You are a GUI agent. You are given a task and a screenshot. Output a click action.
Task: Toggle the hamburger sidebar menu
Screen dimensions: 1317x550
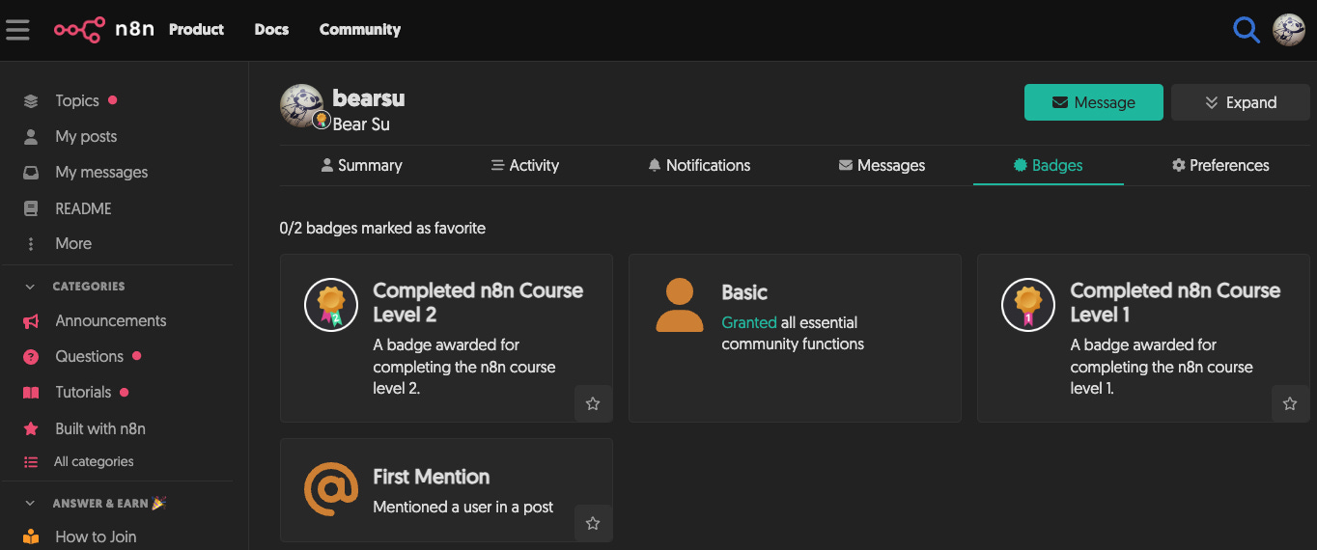[x=17, y=30]
